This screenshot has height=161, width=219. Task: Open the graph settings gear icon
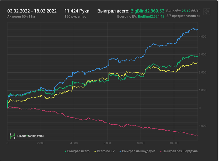point(206,12)
